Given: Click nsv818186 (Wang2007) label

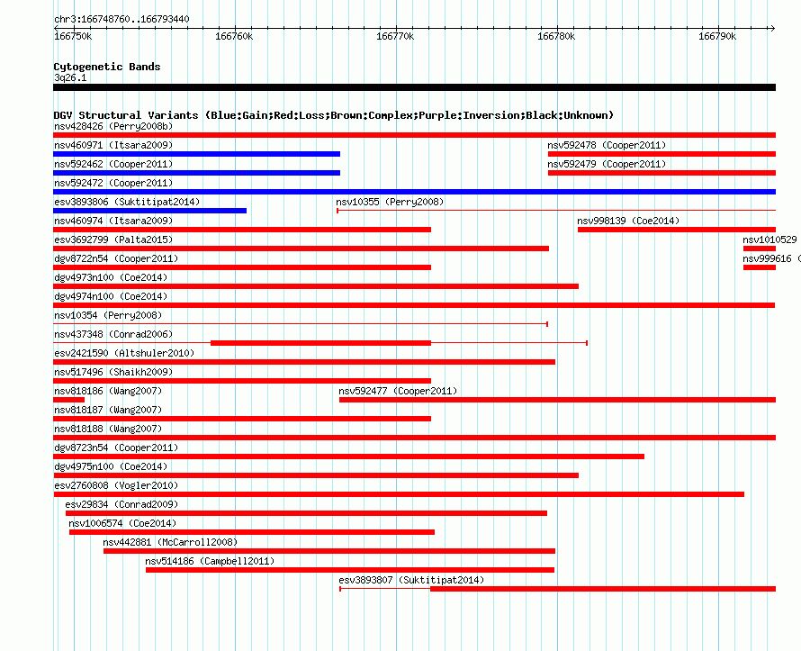Looking at the screenshot, I should [108, 391].
